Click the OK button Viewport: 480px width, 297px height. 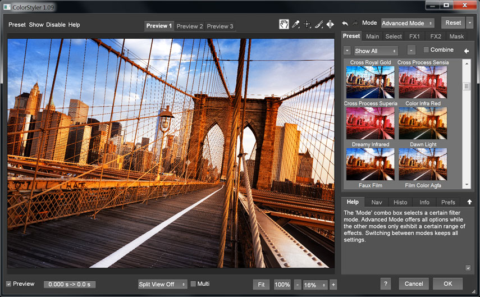(447, 284)
